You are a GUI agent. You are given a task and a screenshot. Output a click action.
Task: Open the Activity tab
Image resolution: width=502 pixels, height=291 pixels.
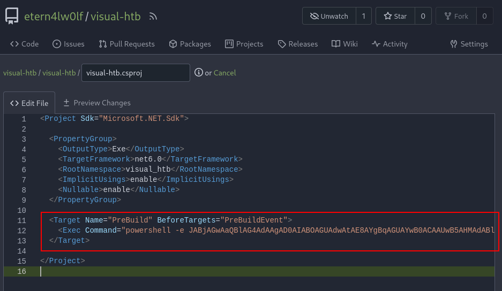click(389, 44)
